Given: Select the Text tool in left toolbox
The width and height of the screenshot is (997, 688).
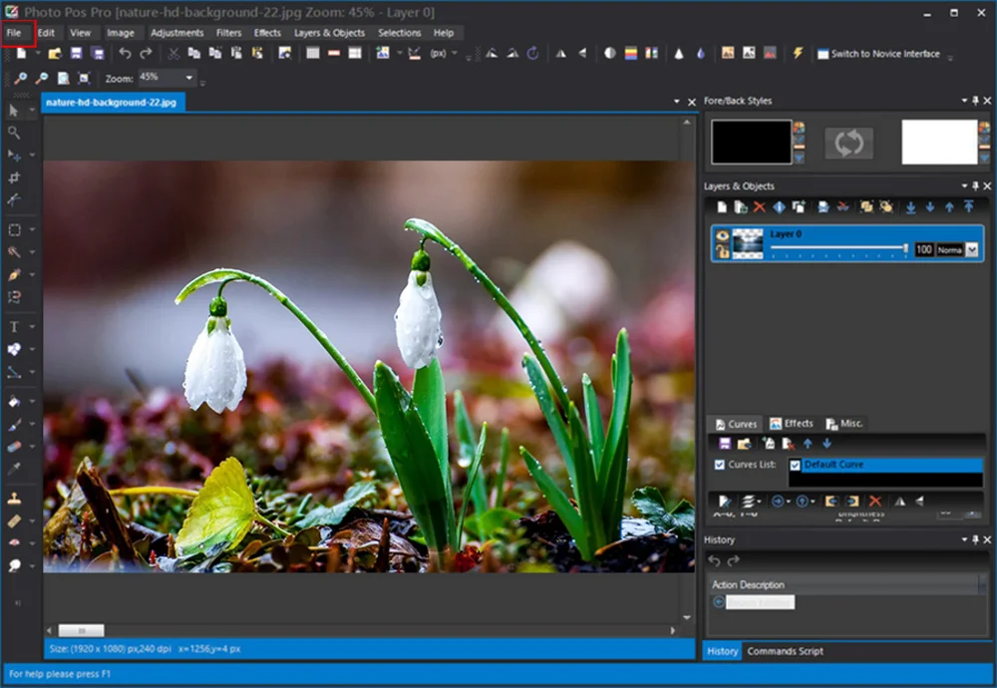Looking at the screenshot, I should (14, 326).
